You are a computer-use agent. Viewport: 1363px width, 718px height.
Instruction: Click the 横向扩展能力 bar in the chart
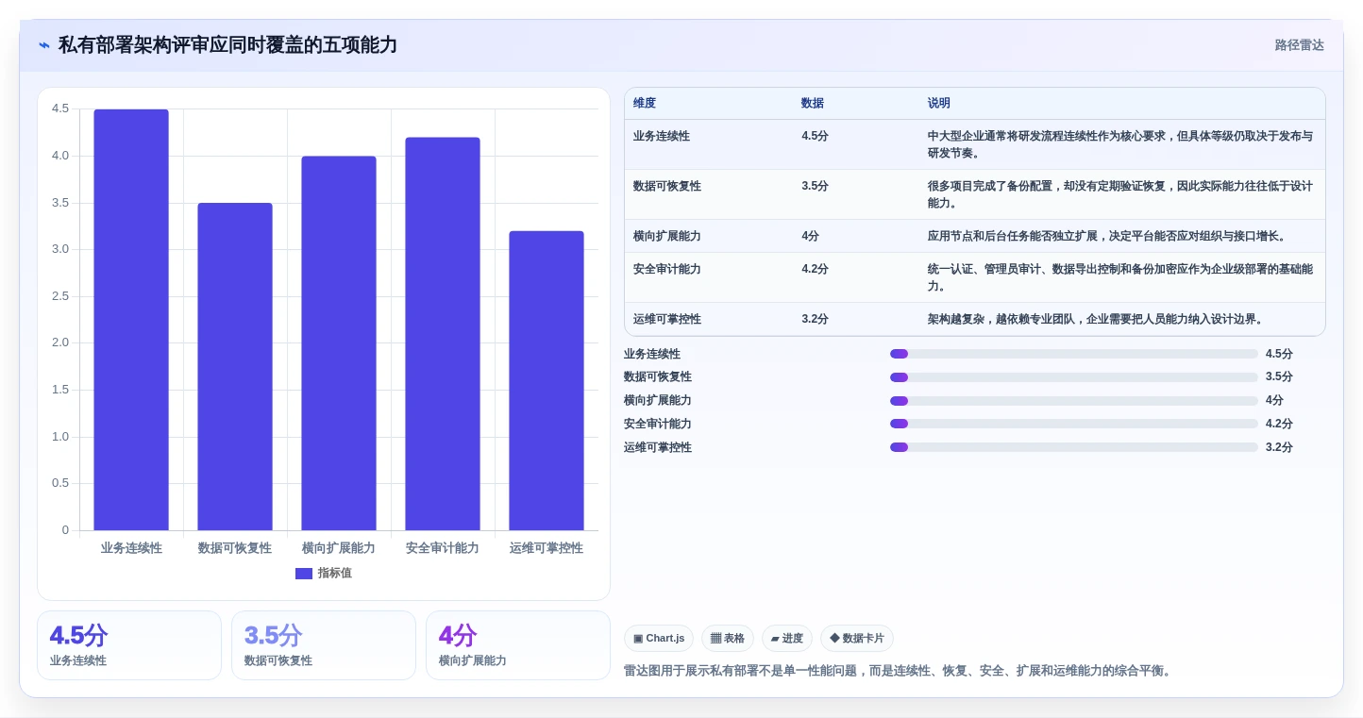339,343
